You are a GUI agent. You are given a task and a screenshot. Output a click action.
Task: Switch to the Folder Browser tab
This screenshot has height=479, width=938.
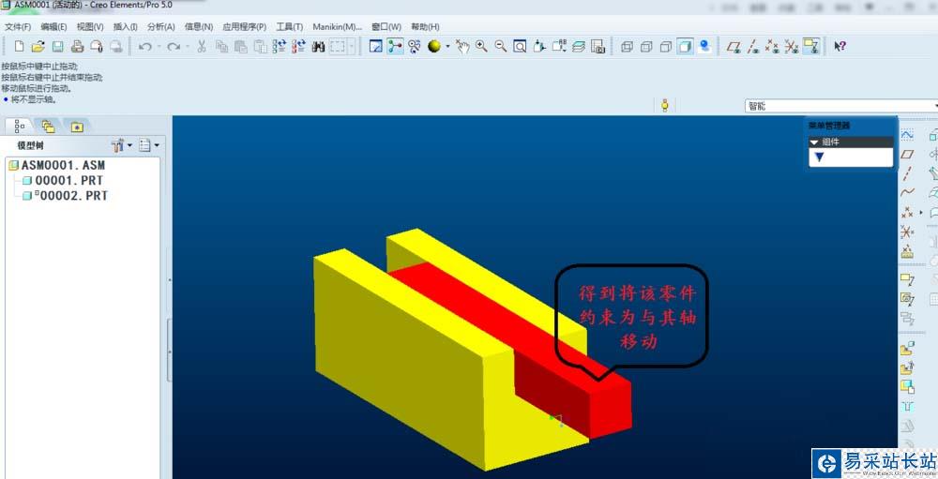49,127
